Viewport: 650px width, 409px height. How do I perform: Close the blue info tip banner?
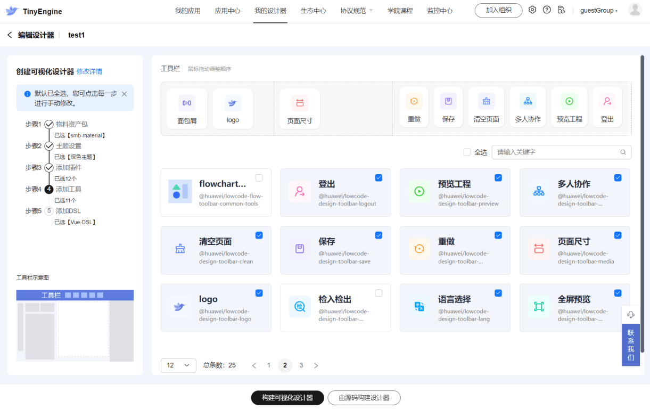pos(124,94)
